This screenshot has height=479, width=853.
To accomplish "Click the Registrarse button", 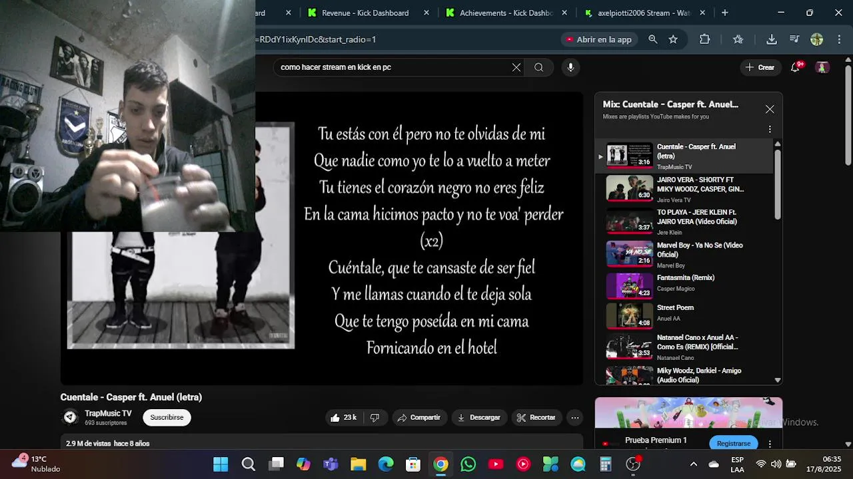I will point(734,444).
